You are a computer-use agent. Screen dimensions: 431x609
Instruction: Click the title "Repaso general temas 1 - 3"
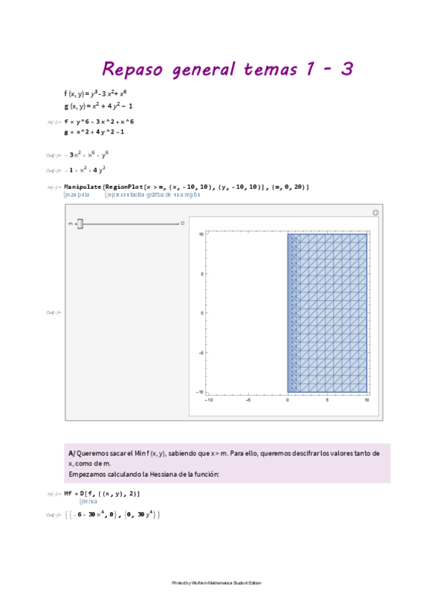tap(228, 69)
